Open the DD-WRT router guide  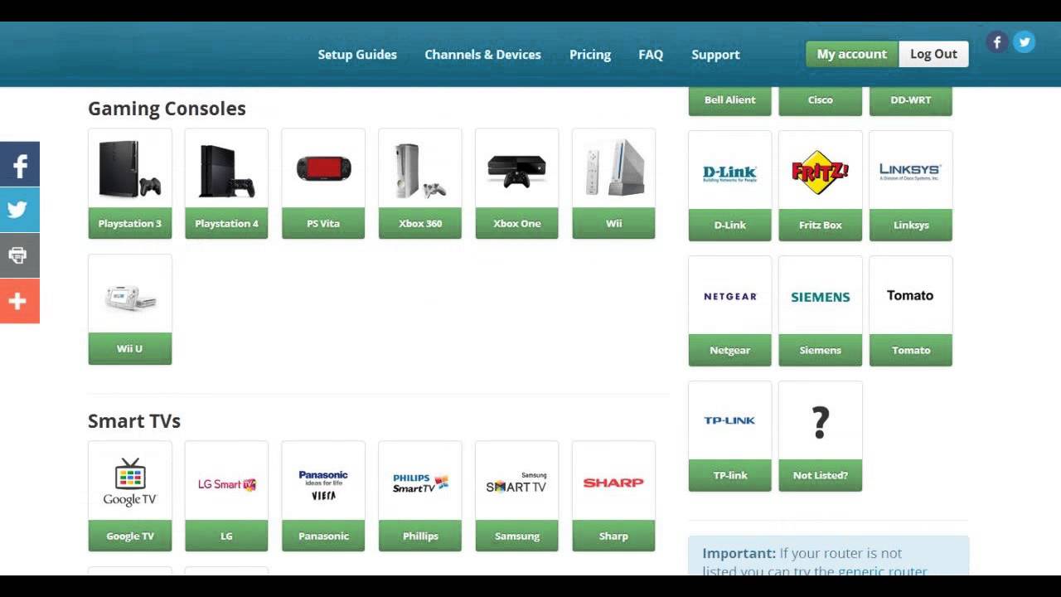tap(910, 100)
